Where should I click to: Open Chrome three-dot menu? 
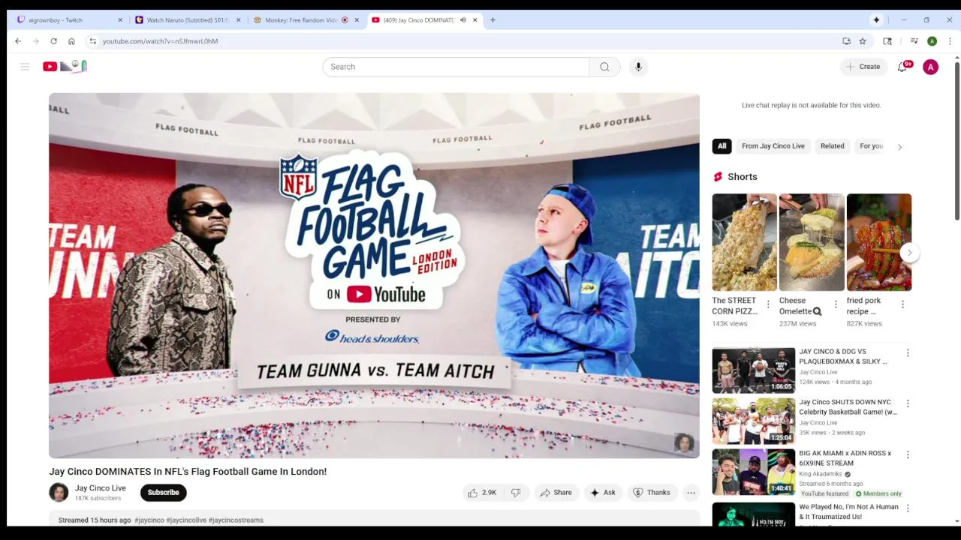pyautogui.click(x=950, y=41)
